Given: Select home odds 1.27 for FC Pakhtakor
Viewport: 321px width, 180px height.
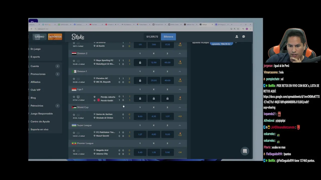Looking at the screenshot, I should point(140,134).
